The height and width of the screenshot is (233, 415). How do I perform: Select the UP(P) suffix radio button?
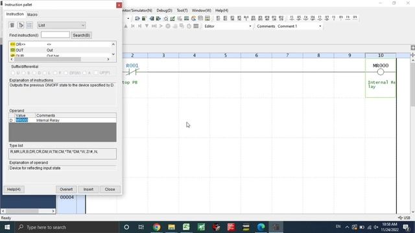pos(96,72)
